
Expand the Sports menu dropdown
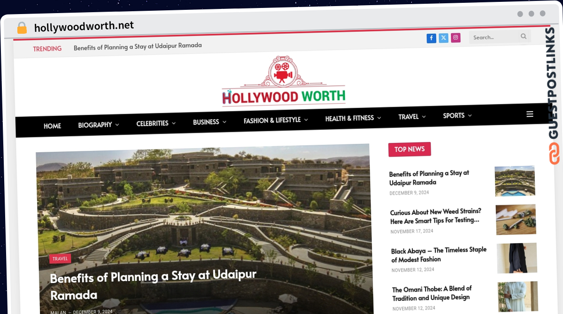coord(457,115)
